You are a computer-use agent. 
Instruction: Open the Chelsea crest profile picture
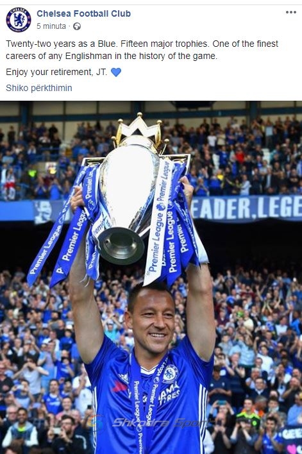(18, 20)
